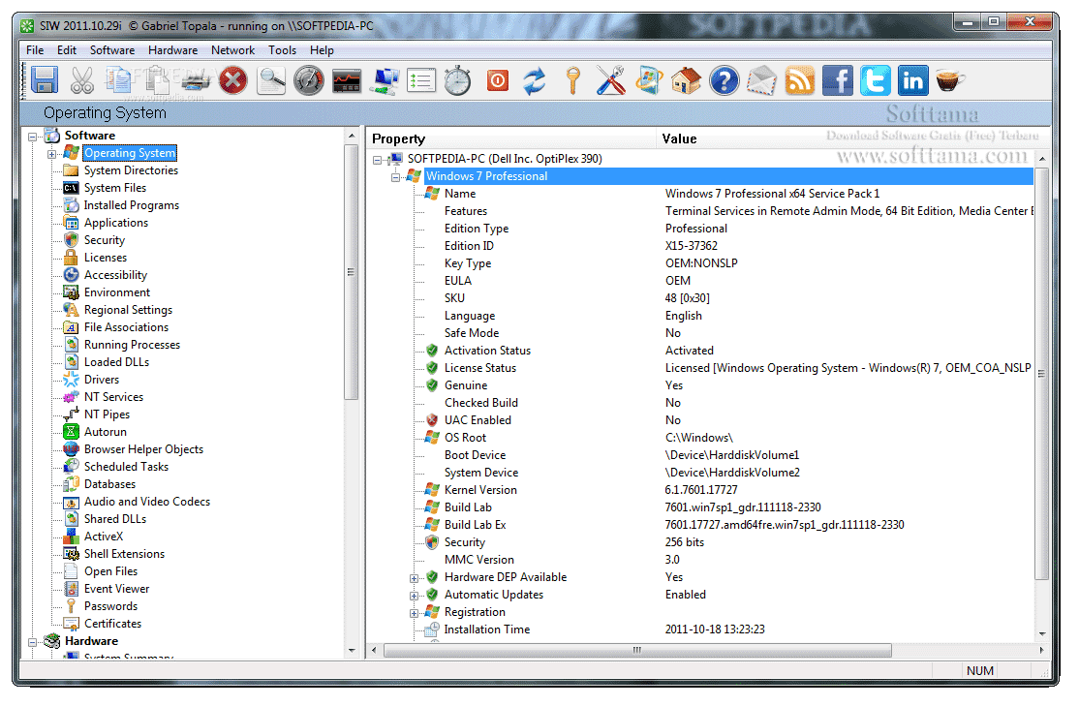This screenshot has height=706, width=1079.
Task: Open the Twitter icon
Action: (x=875, y=79)
